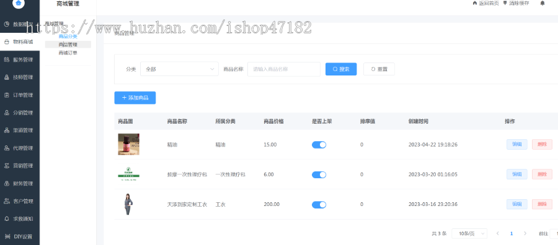Click the price cell 200.00
This screenshot has width=558, height=245.
pos(272,204)
